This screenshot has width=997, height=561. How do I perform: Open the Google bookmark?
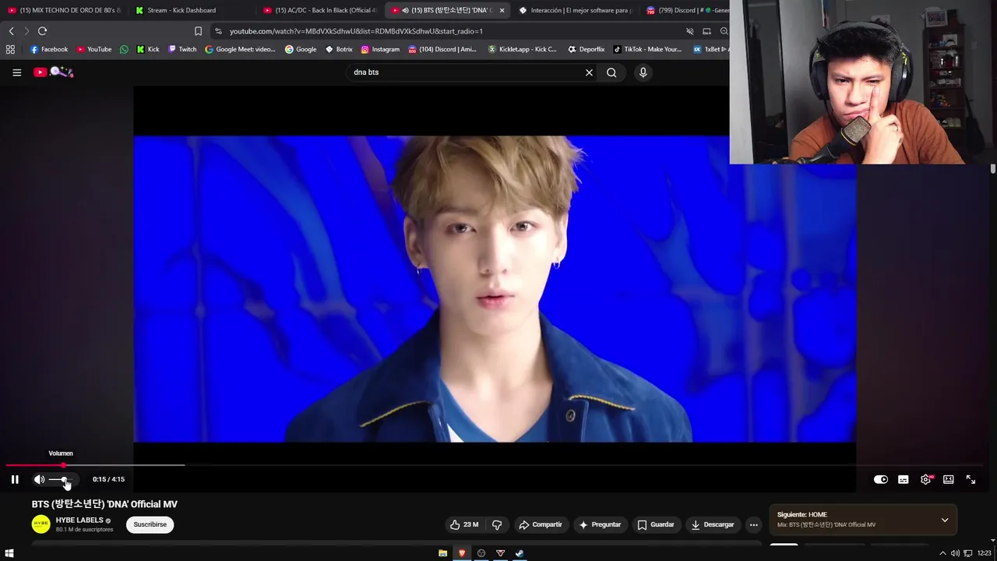tap(301, 49)
